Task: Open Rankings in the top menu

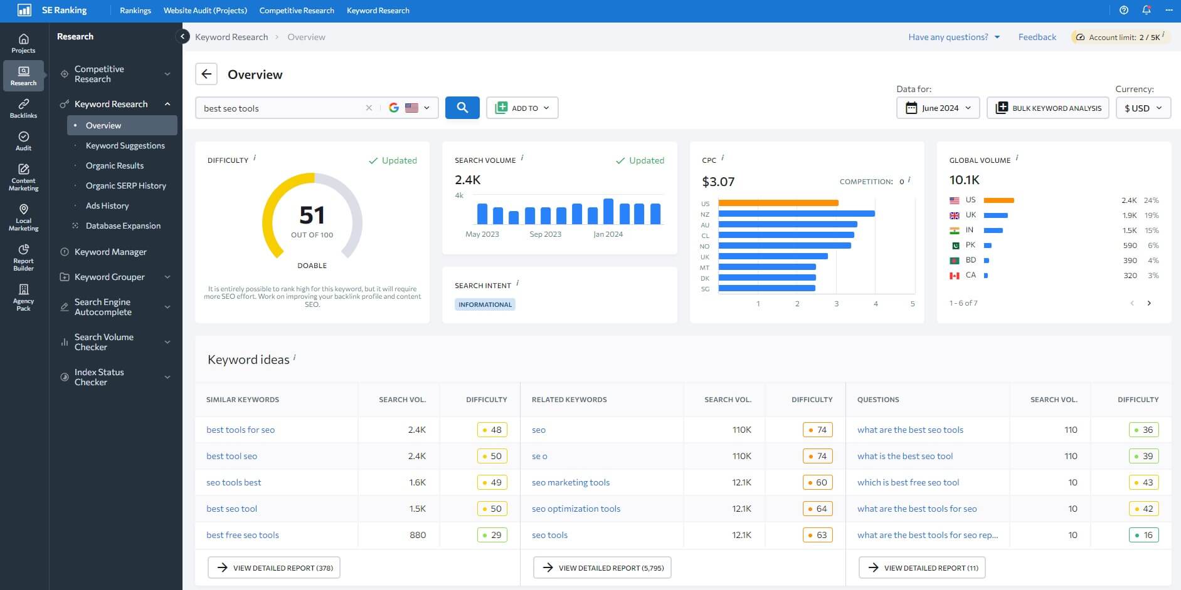Action: (135, 11)
